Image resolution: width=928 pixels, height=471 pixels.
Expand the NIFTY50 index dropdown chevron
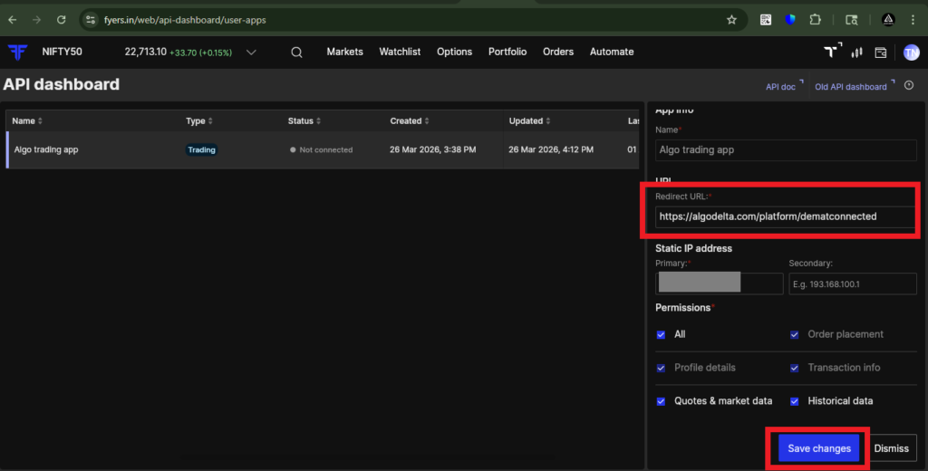(x=251, y=53)
